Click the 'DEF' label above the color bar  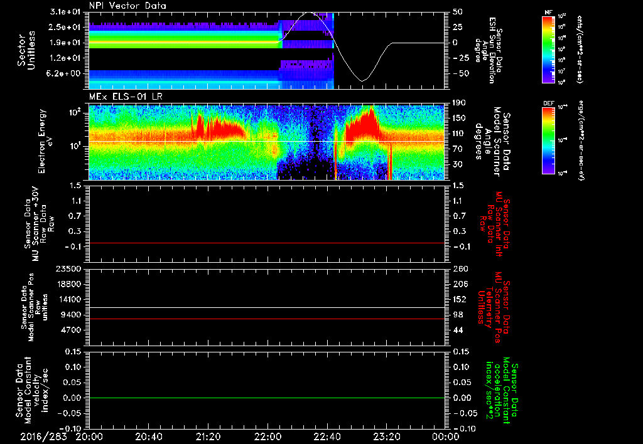[x=548, y=103]
